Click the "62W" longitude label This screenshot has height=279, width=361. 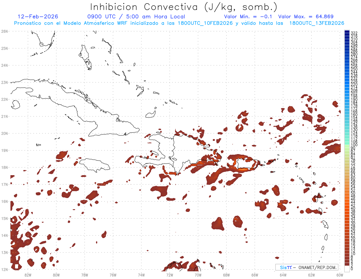(311, 275)
